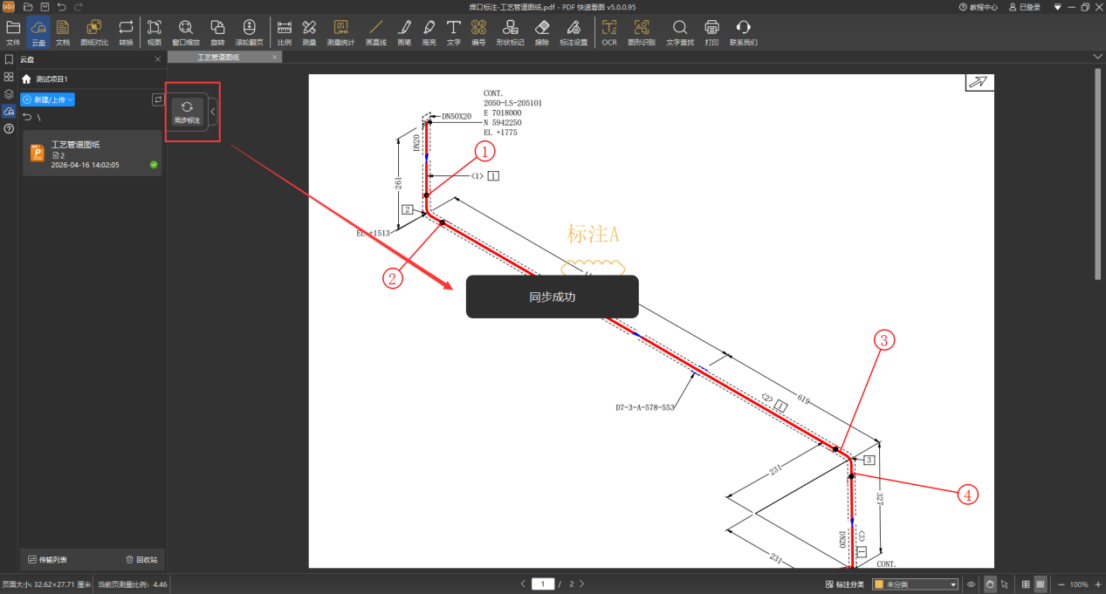Open the 图纸对比 drawing comparison tool
Image resolution: width=1106 pixels, height=594 pixels.
coord(94,31)
